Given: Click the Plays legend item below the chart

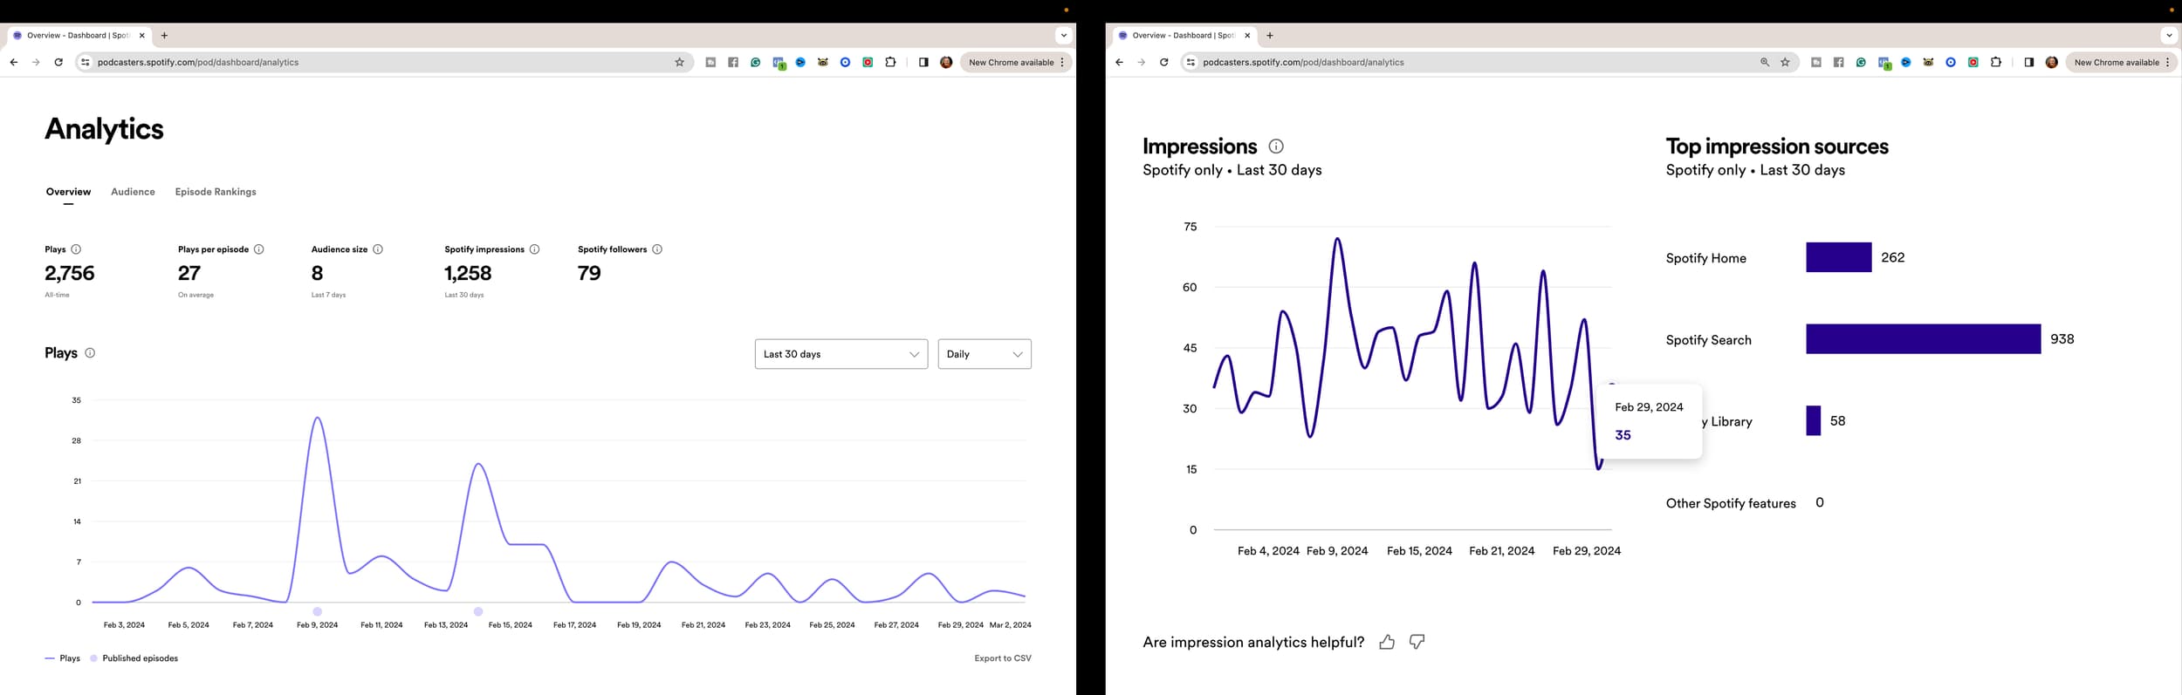Looking at the screenshot, I should click(x=62, y=658).
